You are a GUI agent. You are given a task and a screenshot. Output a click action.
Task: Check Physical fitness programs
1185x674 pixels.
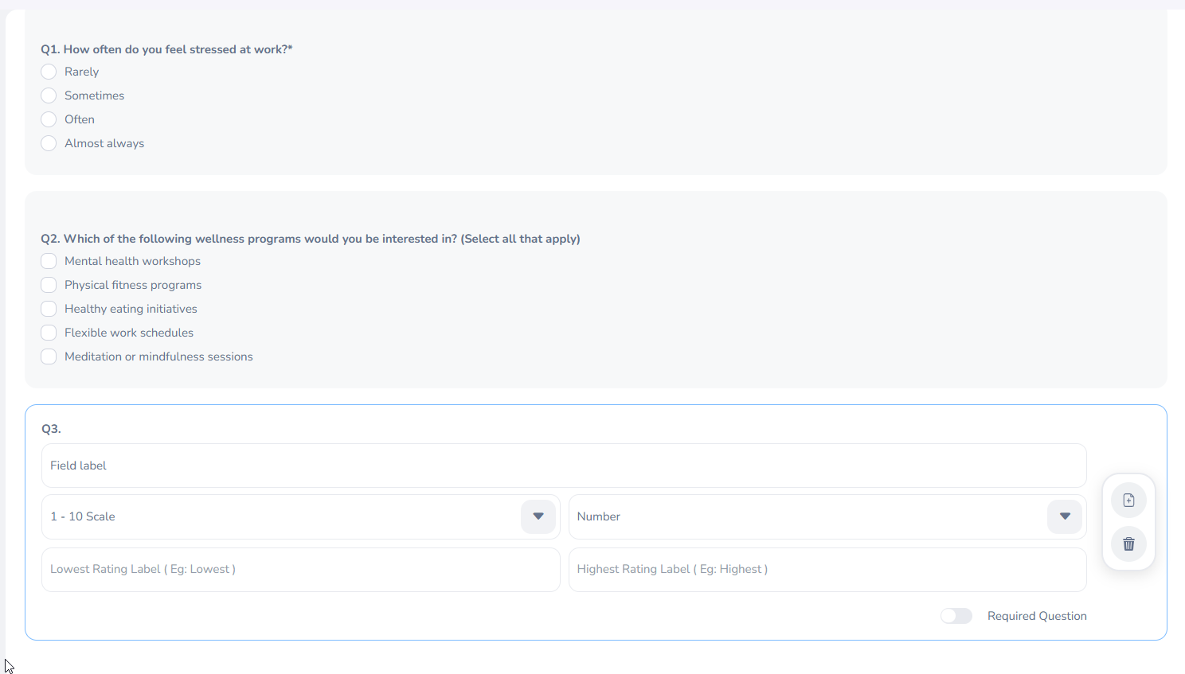pos(49,285)
